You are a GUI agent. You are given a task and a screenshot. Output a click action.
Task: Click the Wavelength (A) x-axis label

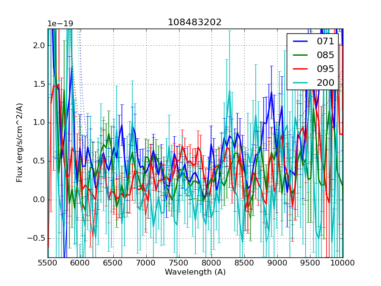point(195,272)
